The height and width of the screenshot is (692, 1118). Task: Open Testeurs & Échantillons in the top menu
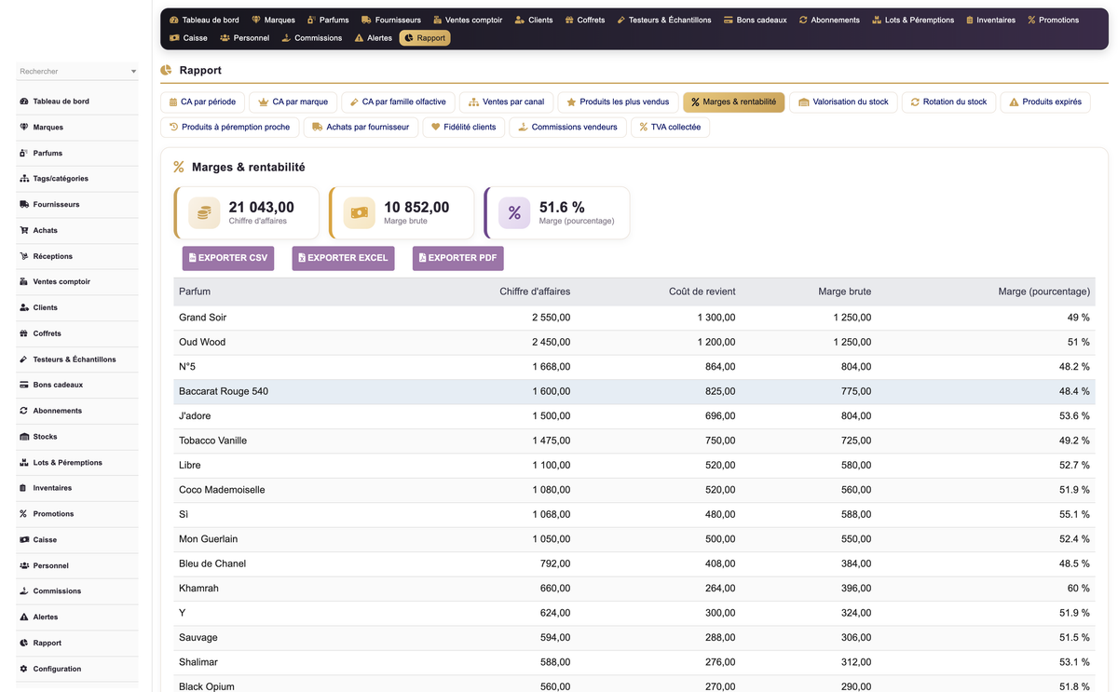(664, 20)
